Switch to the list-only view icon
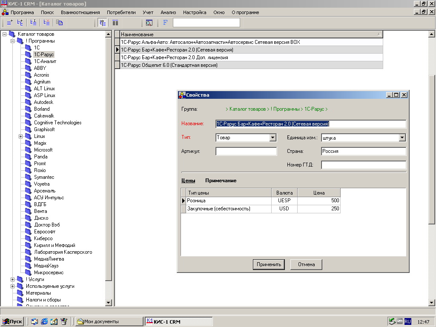This screenshot has width=436, height=327. click(115, 23)
